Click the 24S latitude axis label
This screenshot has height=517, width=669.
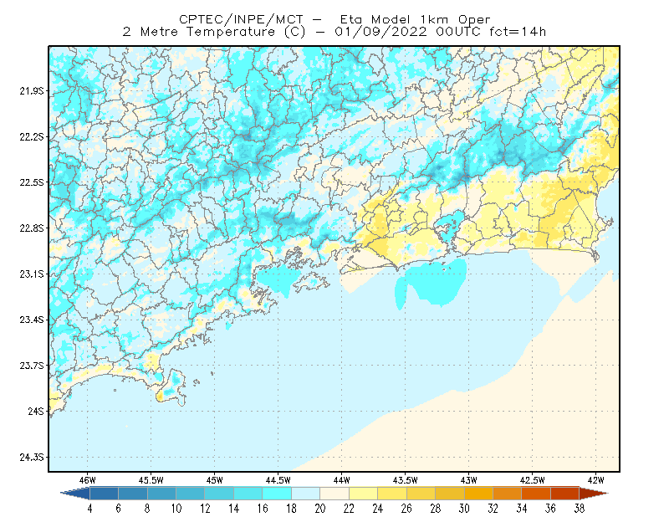point(36,411)
